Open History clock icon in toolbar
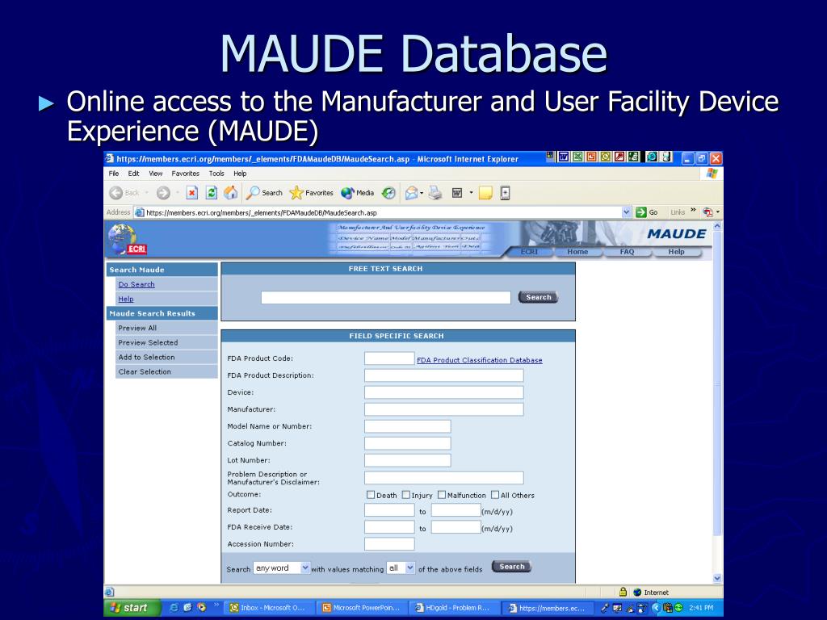827x620 pixels. click(388, 193)
